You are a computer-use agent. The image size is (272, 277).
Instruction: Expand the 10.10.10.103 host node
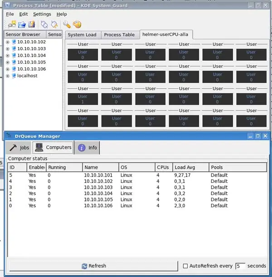pyautogui.click(x=7, y=49)
